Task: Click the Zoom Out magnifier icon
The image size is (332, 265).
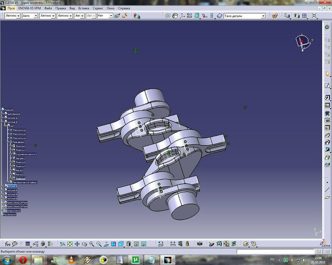Action: 99,244
